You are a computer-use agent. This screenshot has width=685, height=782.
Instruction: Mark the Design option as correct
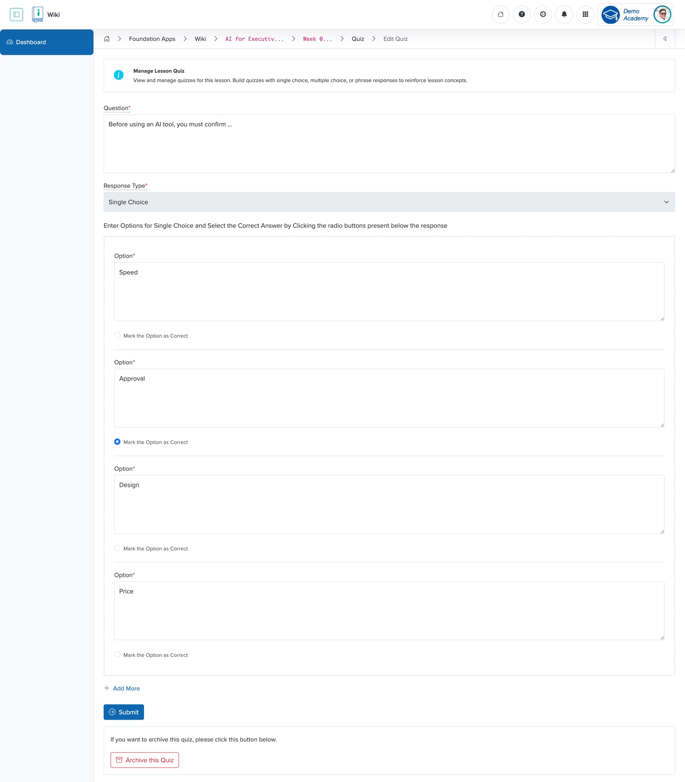(x=118, y=548)
